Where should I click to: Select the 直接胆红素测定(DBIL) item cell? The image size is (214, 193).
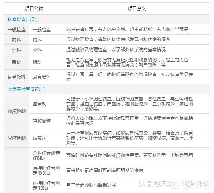click(x=46, y=170)
